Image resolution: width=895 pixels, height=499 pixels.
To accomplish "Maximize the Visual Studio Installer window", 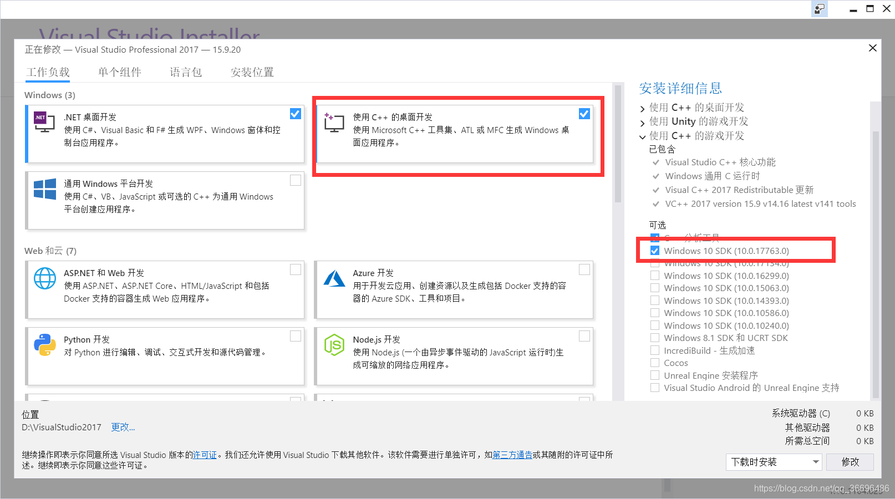I will point(870,9).
